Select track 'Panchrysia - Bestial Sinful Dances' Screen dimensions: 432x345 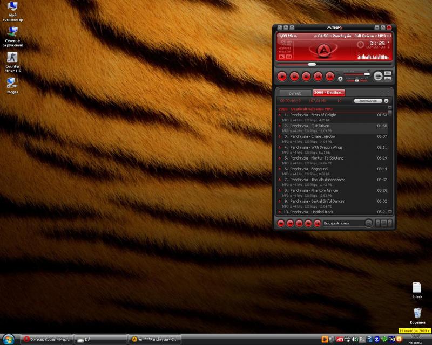[333, 203]
